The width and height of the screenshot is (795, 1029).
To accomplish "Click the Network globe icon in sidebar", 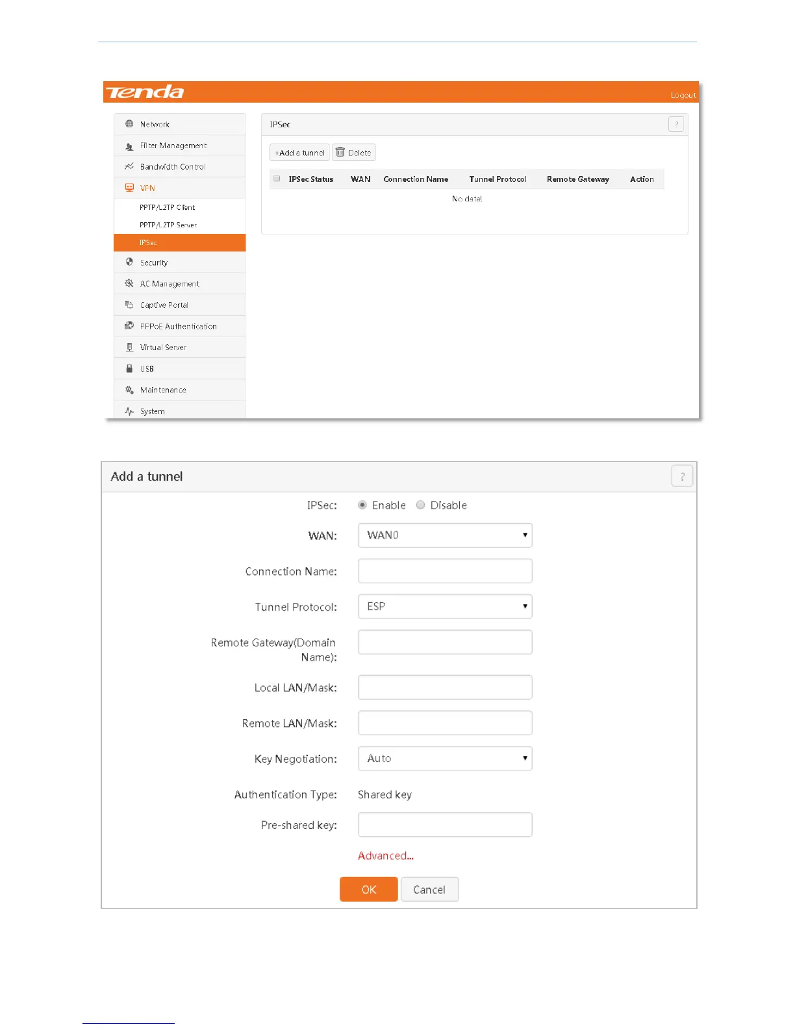I will coord(129,124).
